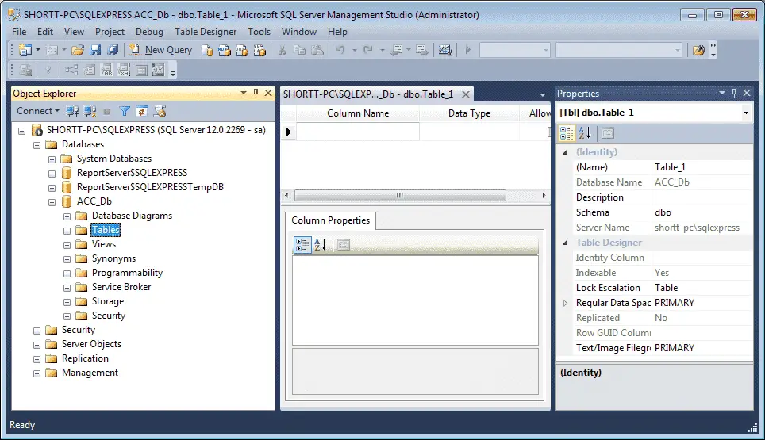The height and width of the screenshot is (440, 765).
Task: Expand the Programmability folder
Action: click(x=67, y=274)
